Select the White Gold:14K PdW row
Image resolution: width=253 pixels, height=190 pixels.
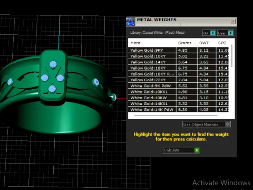coord(179,109)
